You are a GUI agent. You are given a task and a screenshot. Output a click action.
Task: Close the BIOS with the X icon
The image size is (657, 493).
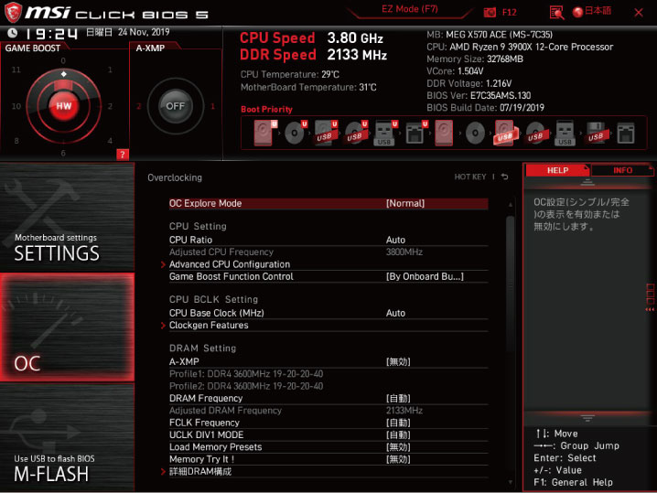coord(638,13)
